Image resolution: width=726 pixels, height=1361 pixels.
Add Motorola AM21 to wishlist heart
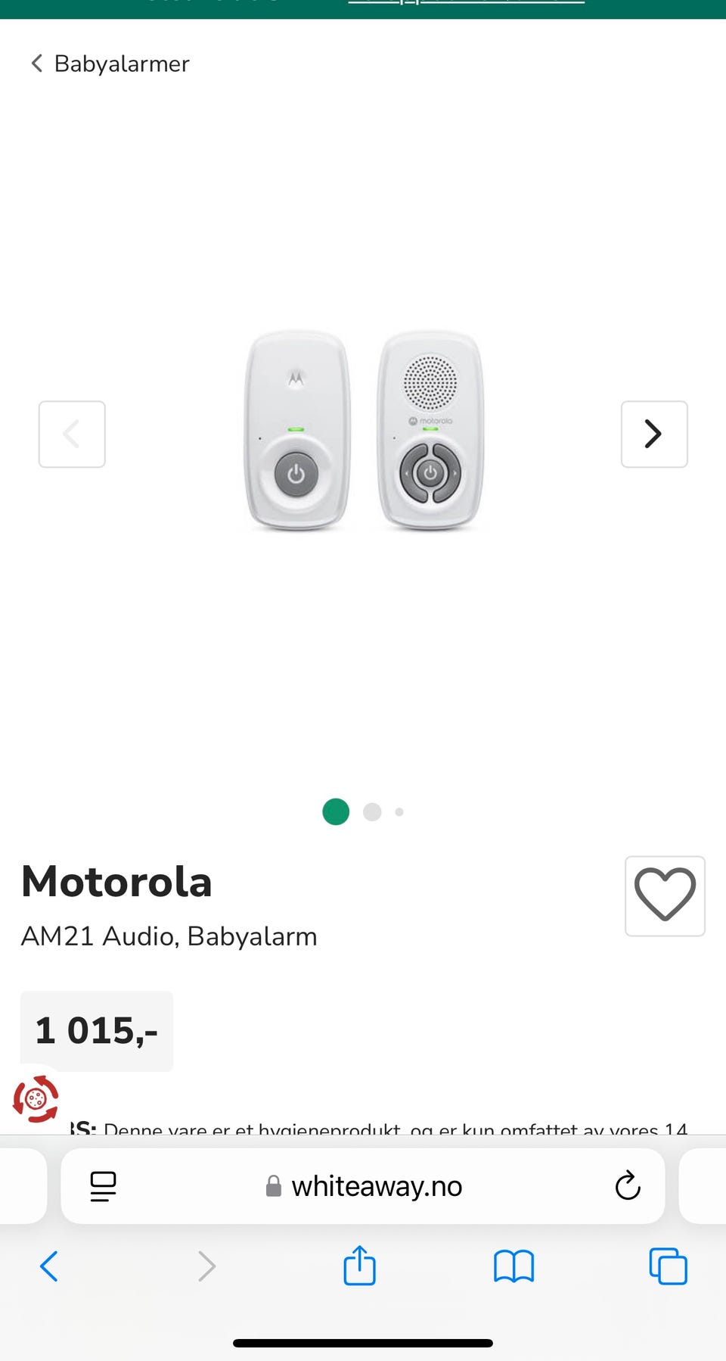pyautogui.click(x=665, y=895)
